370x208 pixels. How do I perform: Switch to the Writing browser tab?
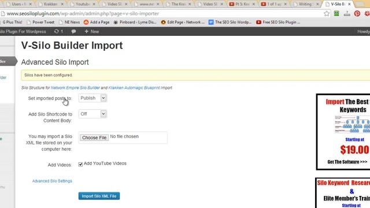pyautogui.click(x=306, y=4)
